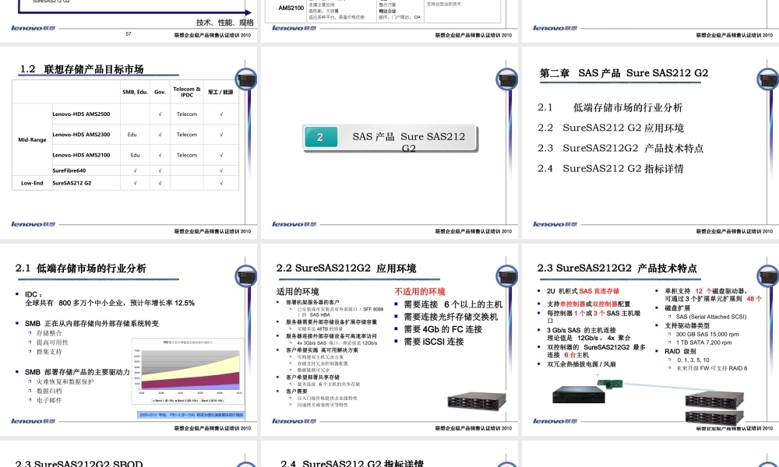Viewport: 779px width, 467px height.
Task: Click the sub-bullet 灾难恢复和数据保护
Action: 65,381
